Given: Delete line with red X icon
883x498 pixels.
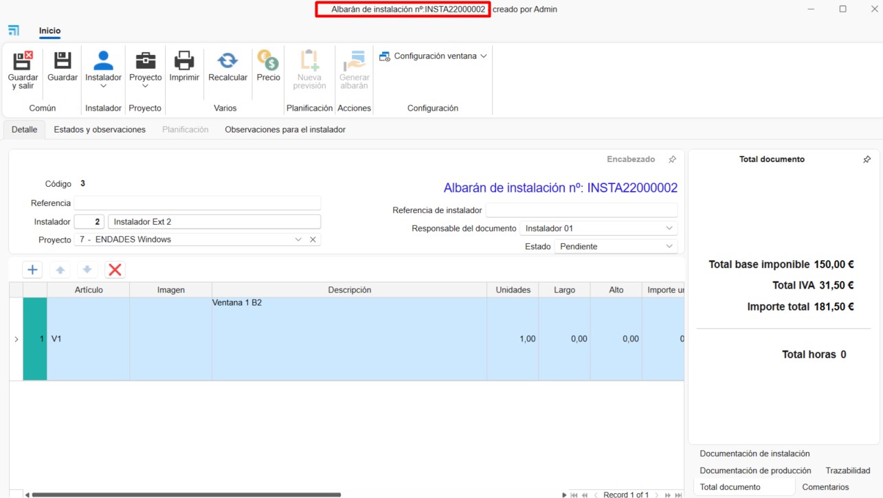Looking at the screenshot, I should click(115, 270).
